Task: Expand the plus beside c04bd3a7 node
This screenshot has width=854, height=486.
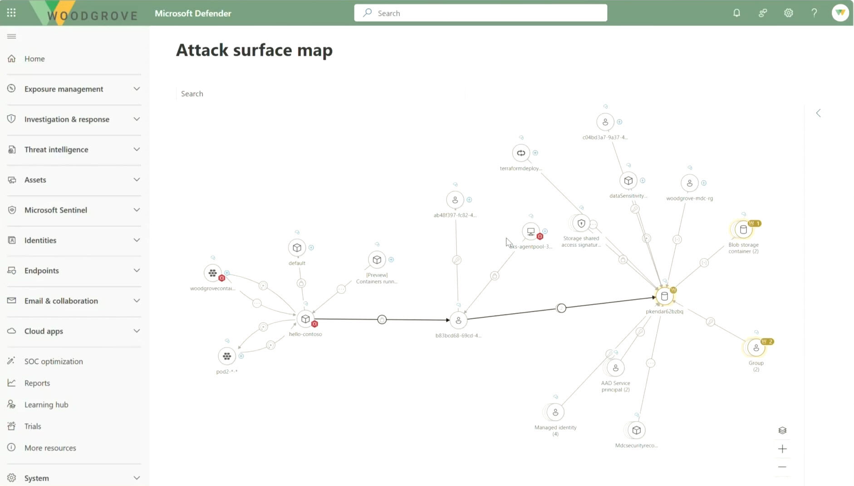Action: (619, 122)
